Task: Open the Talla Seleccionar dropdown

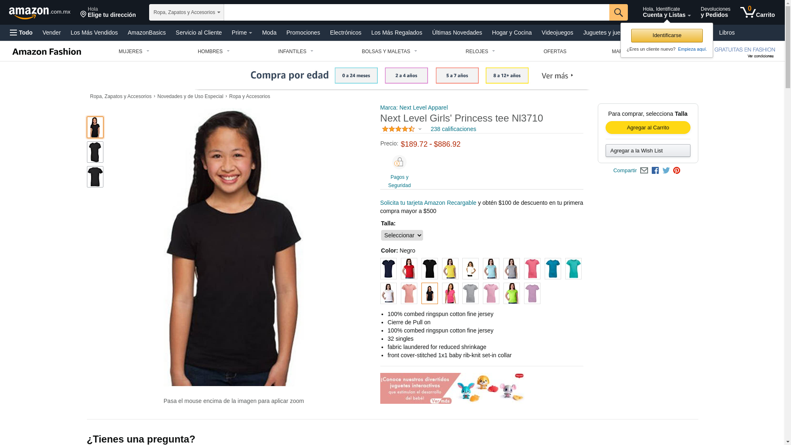Action: click(x=402, y=235)
